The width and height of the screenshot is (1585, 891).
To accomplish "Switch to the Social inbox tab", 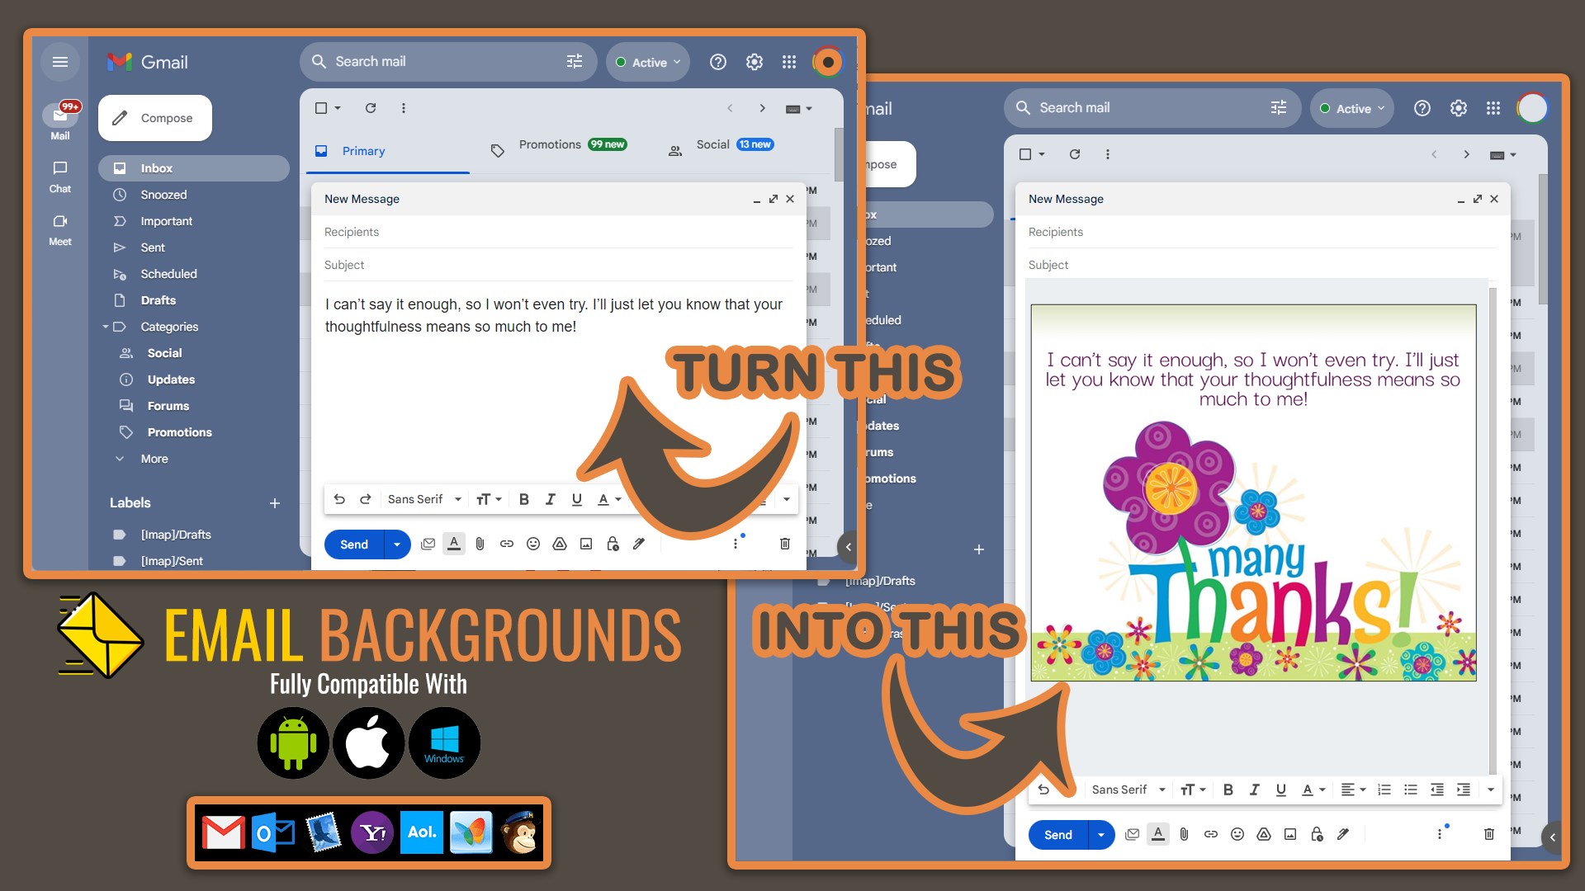I will pyautogui.click(x=720, y=145).
